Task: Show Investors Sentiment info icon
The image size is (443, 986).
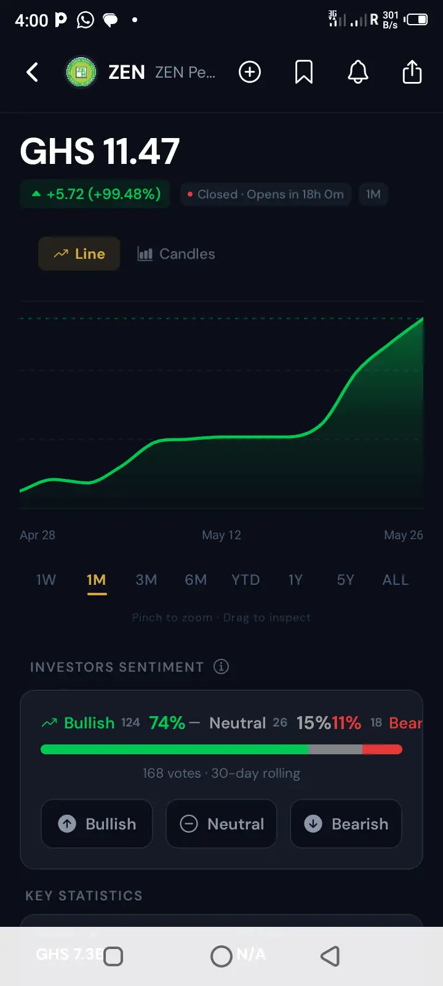Action: 221,666
